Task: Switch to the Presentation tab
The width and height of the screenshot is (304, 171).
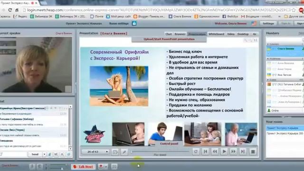Action: click(x=197, y=34)
